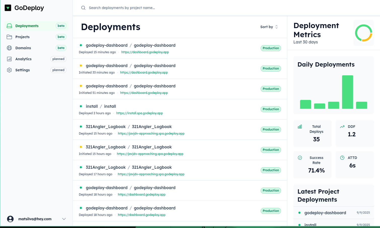380x228 pixels.
Task: Click the Projects folder icon
Action: [x=9, y=37]
